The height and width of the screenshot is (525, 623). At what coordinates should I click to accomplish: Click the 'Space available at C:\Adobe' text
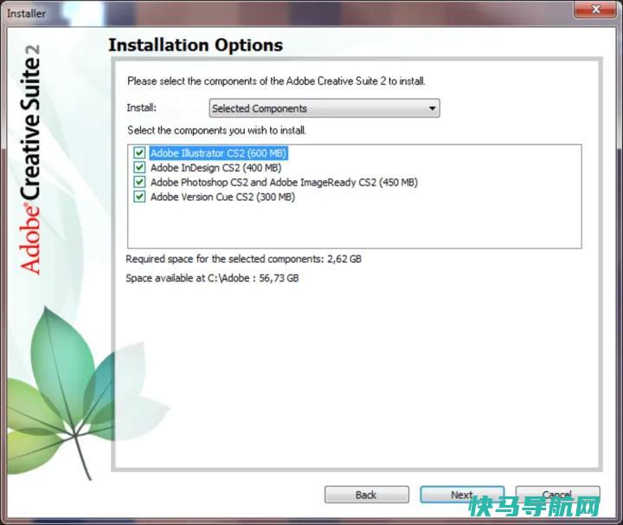tap(212, 278)
